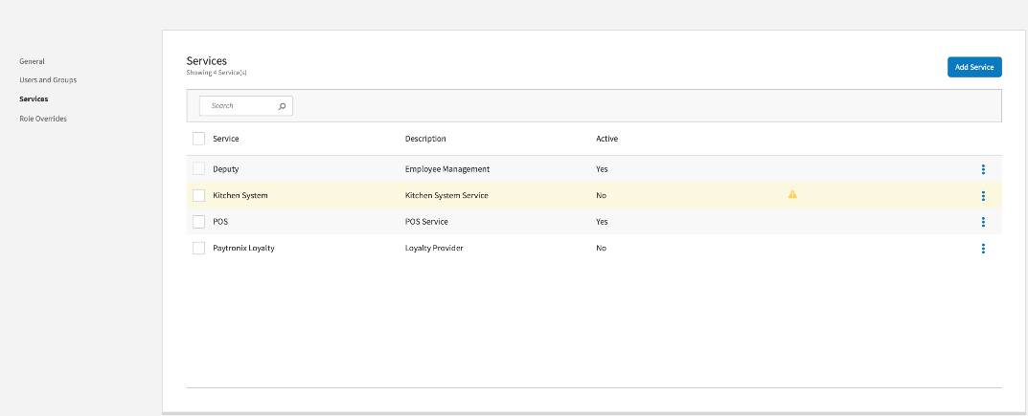The width and height of the screenshot is (1028, 416).
Task: Click the magnifier icon in search box
Action: [282, 106]
